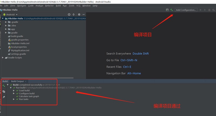
Task: Open the Tools menu
Action: 72,6
